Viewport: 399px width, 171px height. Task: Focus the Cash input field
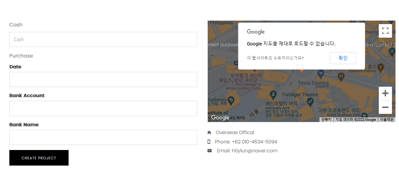coord(103,39)
